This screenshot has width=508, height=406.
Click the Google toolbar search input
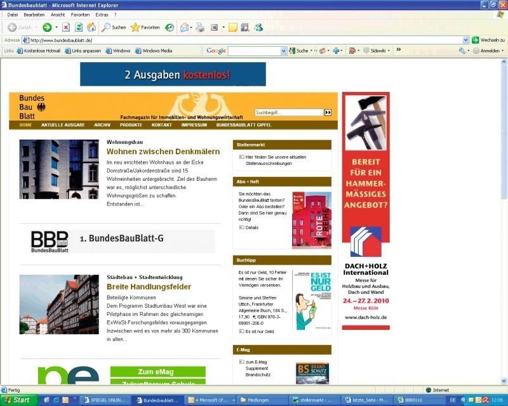255,51
